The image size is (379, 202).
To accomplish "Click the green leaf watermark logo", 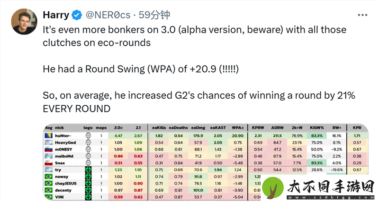I will tap(273, 188).
